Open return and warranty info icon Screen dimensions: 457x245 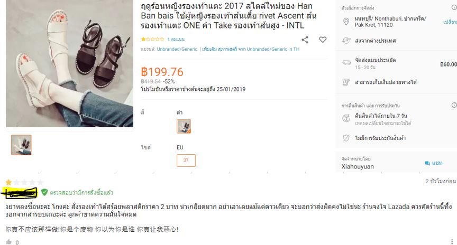[454, 105]
